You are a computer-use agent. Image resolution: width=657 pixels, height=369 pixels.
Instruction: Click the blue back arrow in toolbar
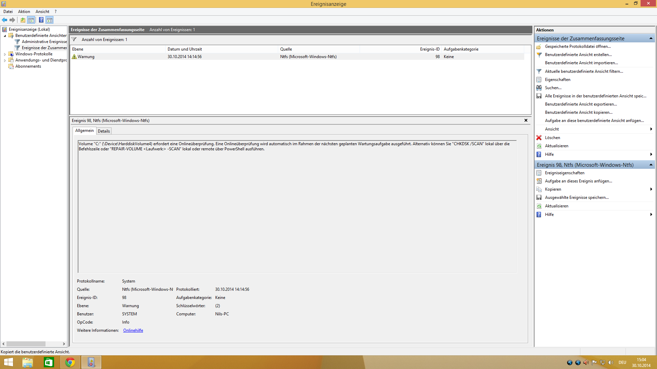click(4, 20)
